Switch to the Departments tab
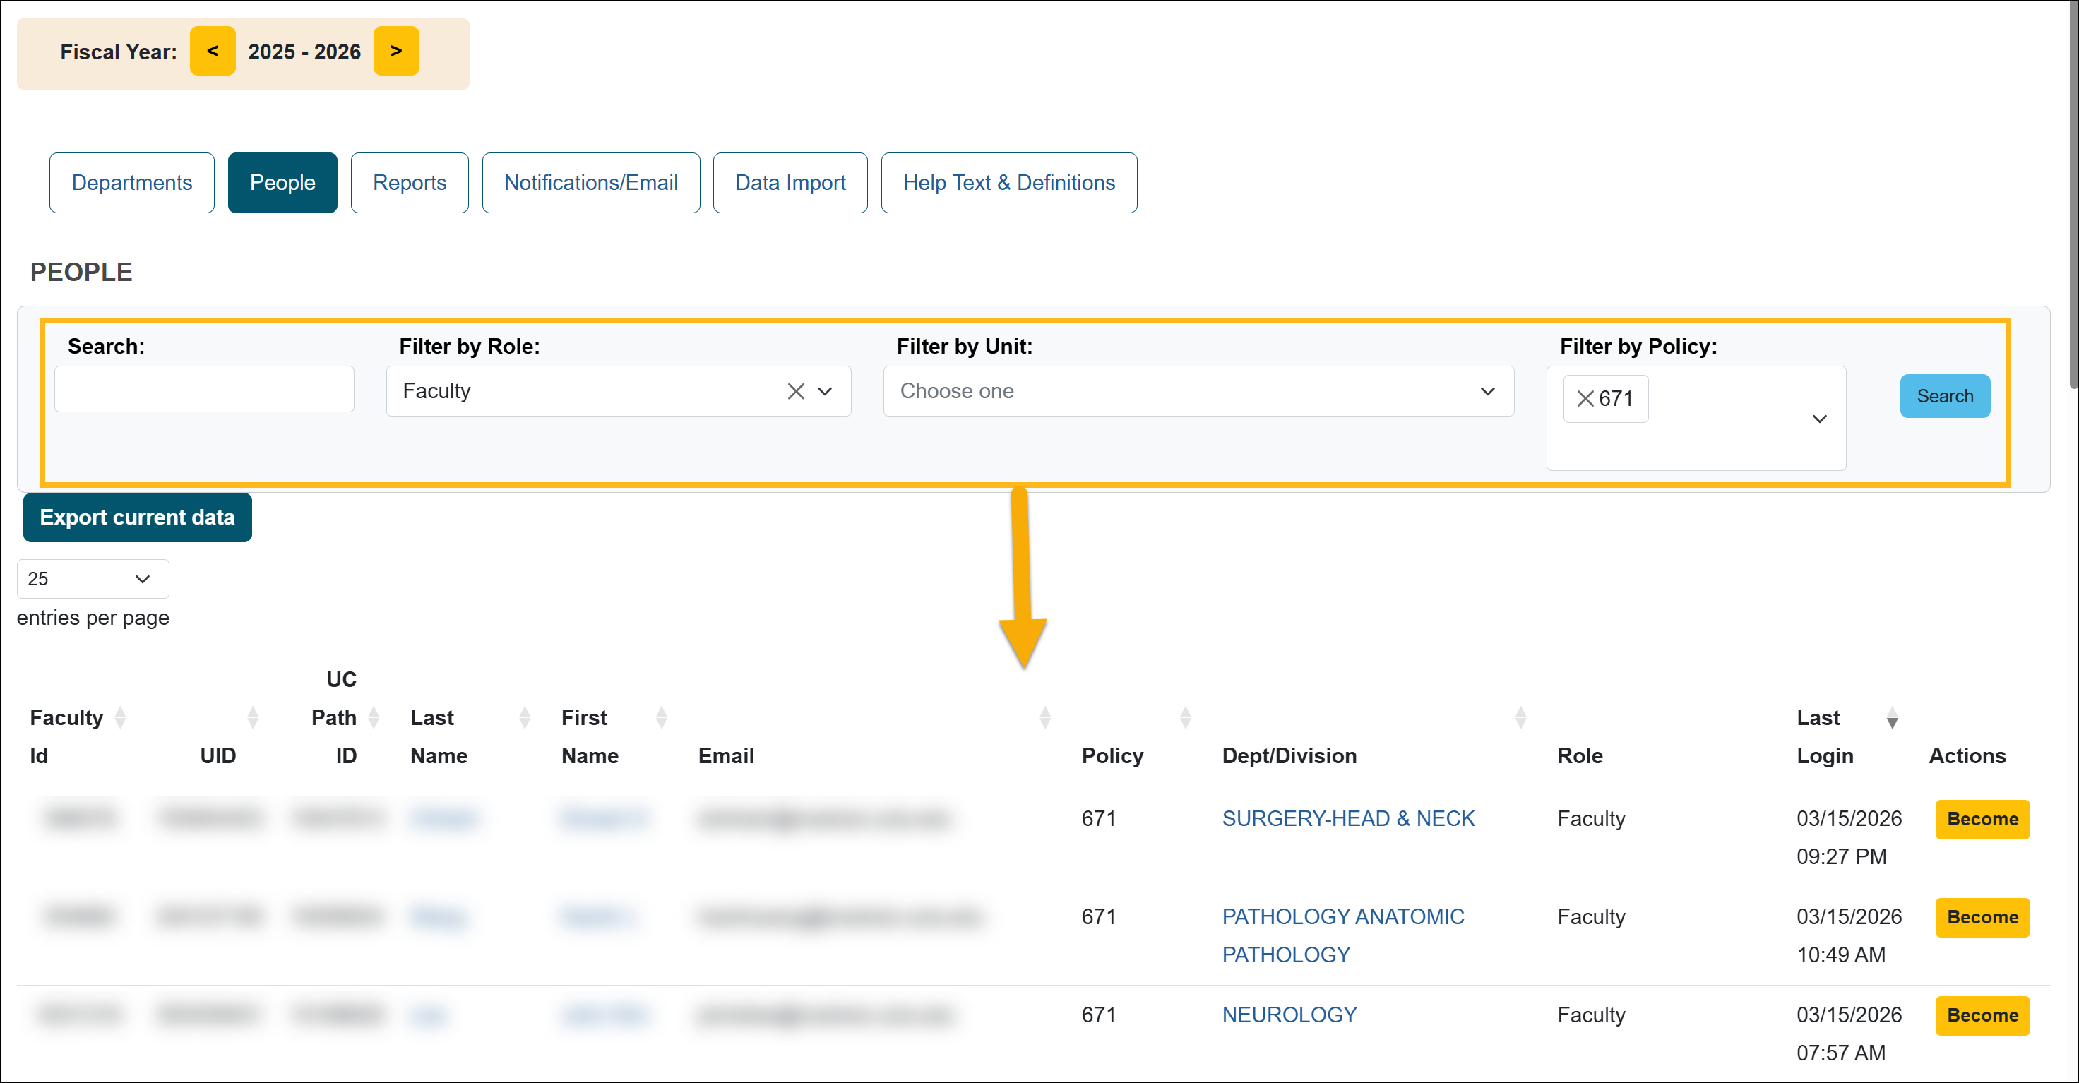The height and width of the screenshot is (1083, 2079). pyautogui.click(x=131, y=182)
